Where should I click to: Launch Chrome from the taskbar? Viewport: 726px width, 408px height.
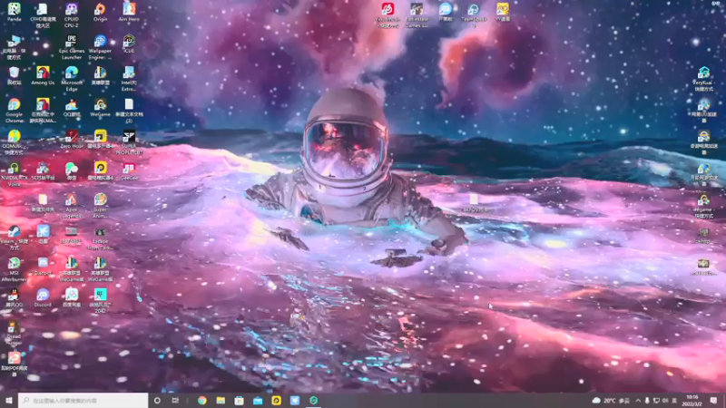point(202,400)
